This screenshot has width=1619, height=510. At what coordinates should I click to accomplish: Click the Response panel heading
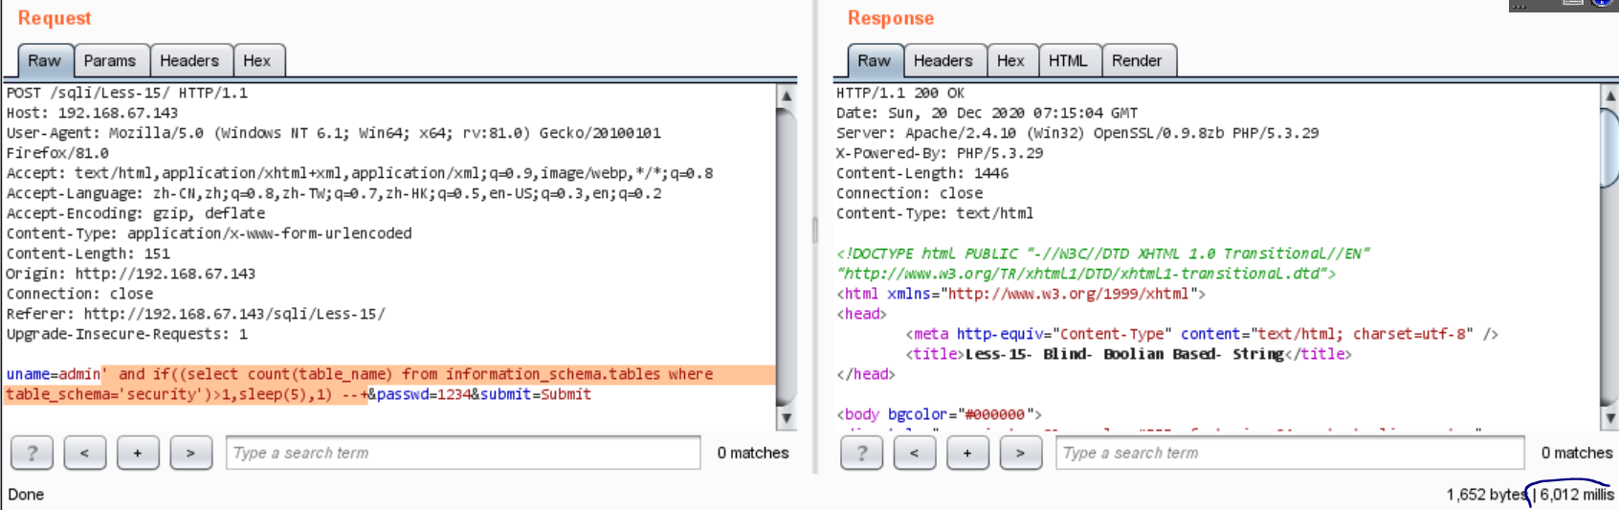[x=891, y=18]
